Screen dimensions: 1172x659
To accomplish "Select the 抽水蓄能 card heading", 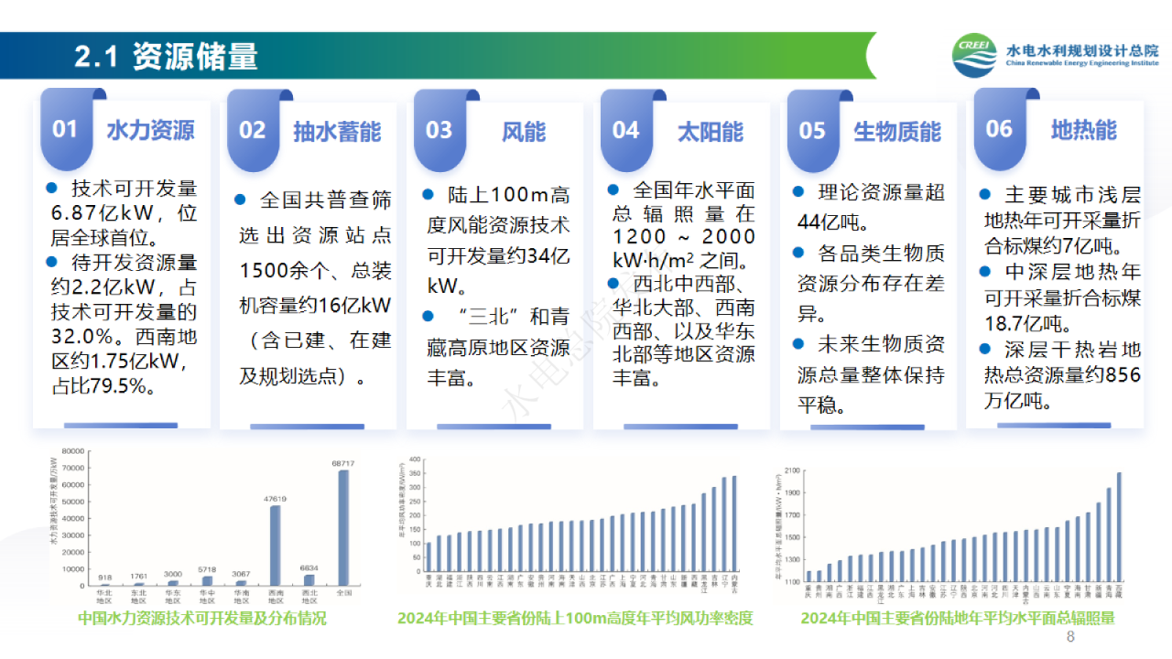I will coord(337,131).
